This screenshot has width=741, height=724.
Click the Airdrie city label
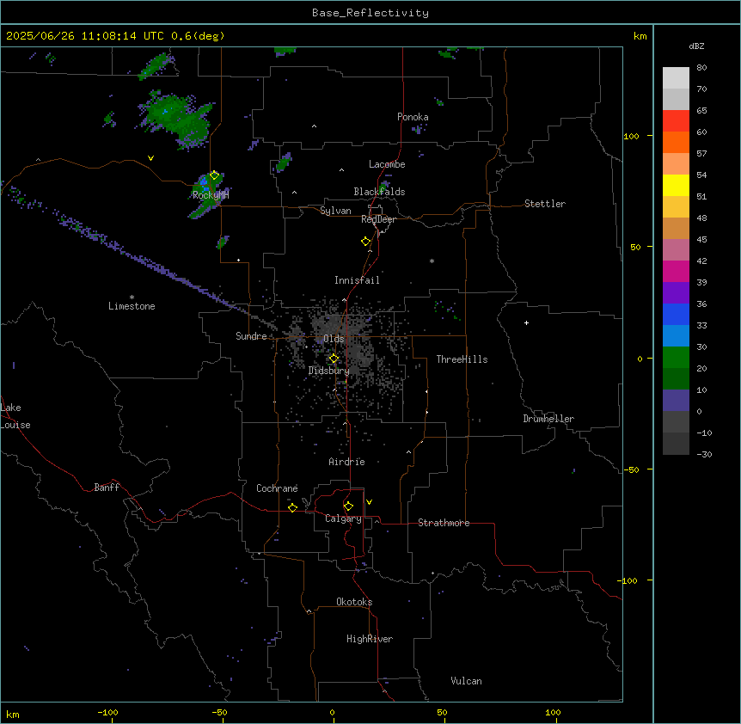[346, 462]
